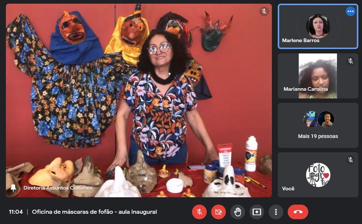Open the three-dot menu on Marlene Barros tile

[x=350, y=12]
